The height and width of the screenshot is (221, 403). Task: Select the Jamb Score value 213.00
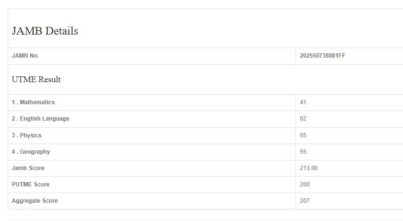coord(308,168)
